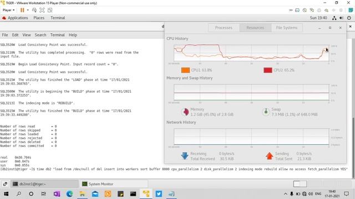Click the window list toggle icon at bottom-left
Viewport: 355px width, 199px height.
tap(5, 184)
